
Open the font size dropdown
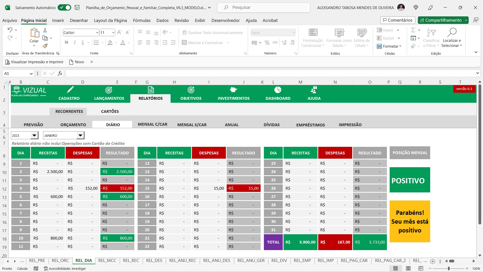(113, 32)
